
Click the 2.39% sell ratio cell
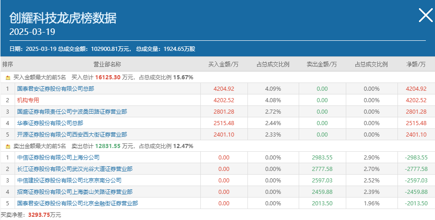tap(371, 192)
